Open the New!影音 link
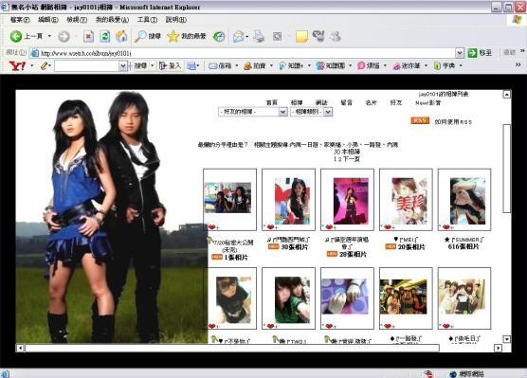Screen dimensions: 527x378 [427, 102]
